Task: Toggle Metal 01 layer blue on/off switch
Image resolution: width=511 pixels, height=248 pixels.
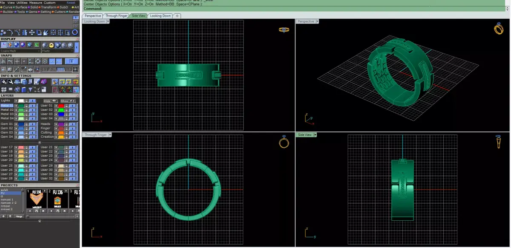Action: 32,106
